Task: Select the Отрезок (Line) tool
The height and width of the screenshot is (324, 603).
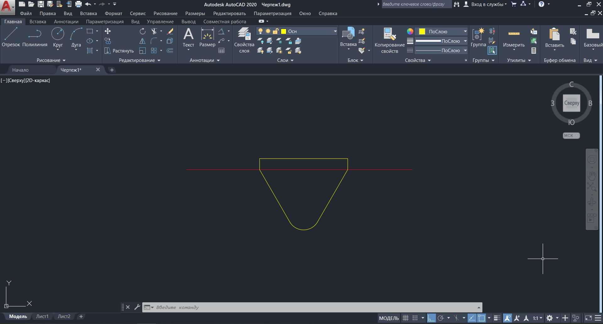Action: click(11, 37)
